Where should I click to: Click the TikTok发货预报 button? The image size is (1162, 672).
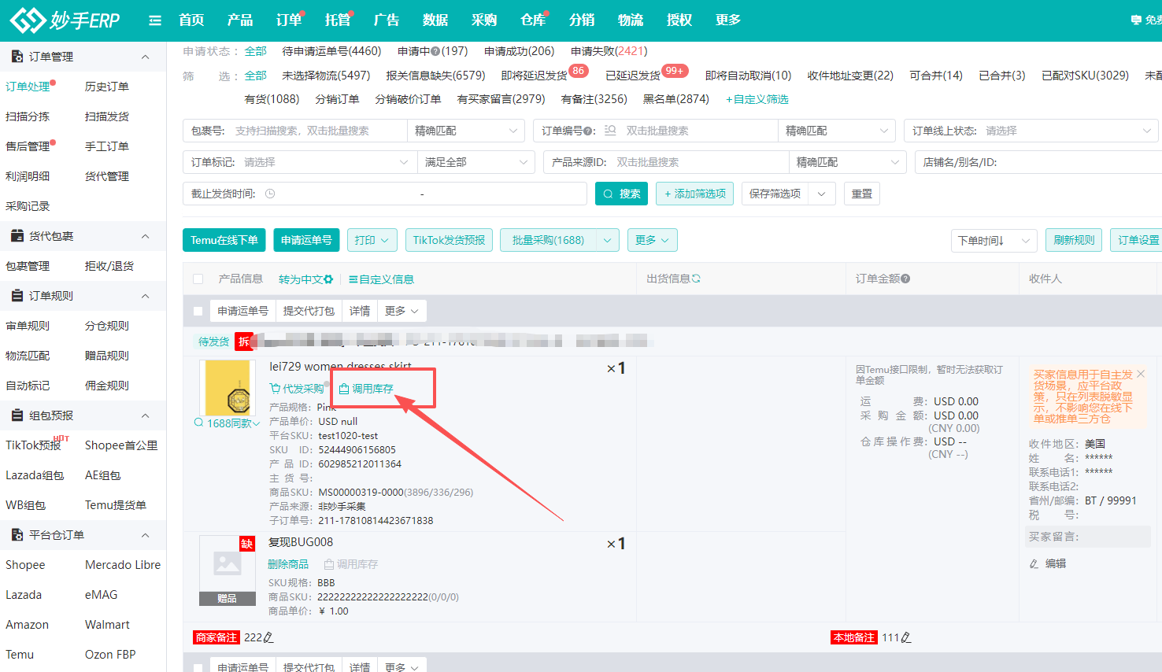coord(449,240)
